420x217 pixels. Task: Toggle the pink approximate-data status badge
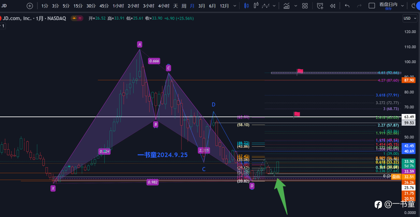point(80,18)
